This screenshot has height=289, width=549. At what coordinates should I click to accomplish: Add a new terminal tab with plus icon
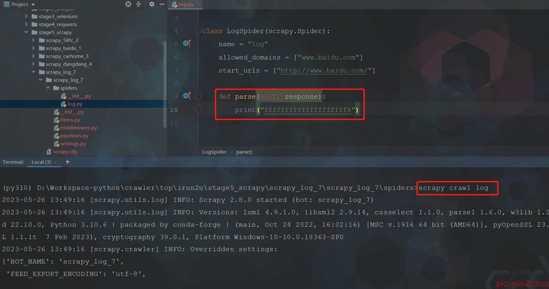(x=68, y=162)
